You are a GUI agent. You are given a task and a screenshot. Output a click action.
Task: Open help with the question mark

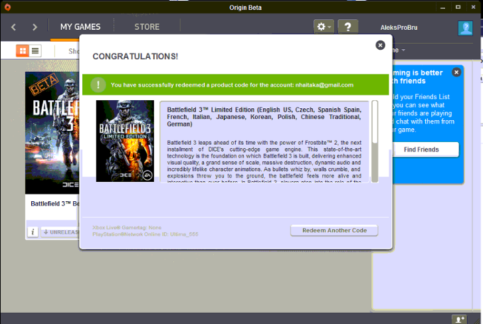point(347,27)
